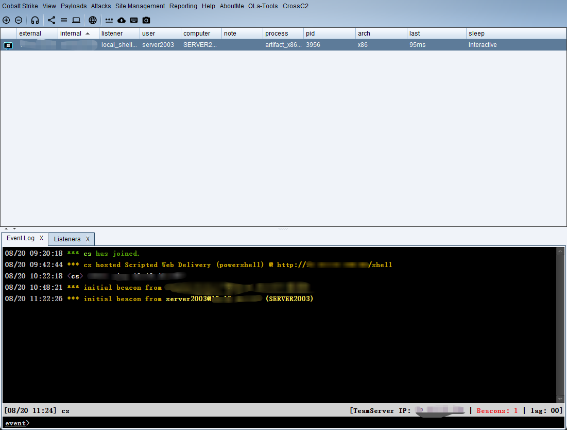567x430 pixels.
Task: Open the Cobalt Strike menu
Action: [20, 6]
